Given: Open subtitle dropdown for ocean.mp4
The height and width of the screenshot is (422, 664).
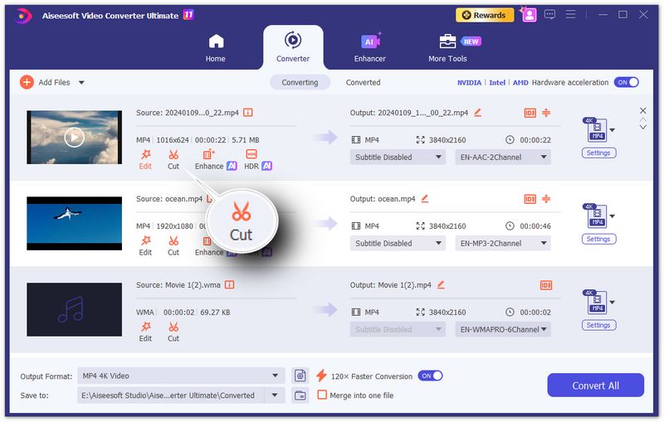Looking at the screenshot, I should (398, 244).
